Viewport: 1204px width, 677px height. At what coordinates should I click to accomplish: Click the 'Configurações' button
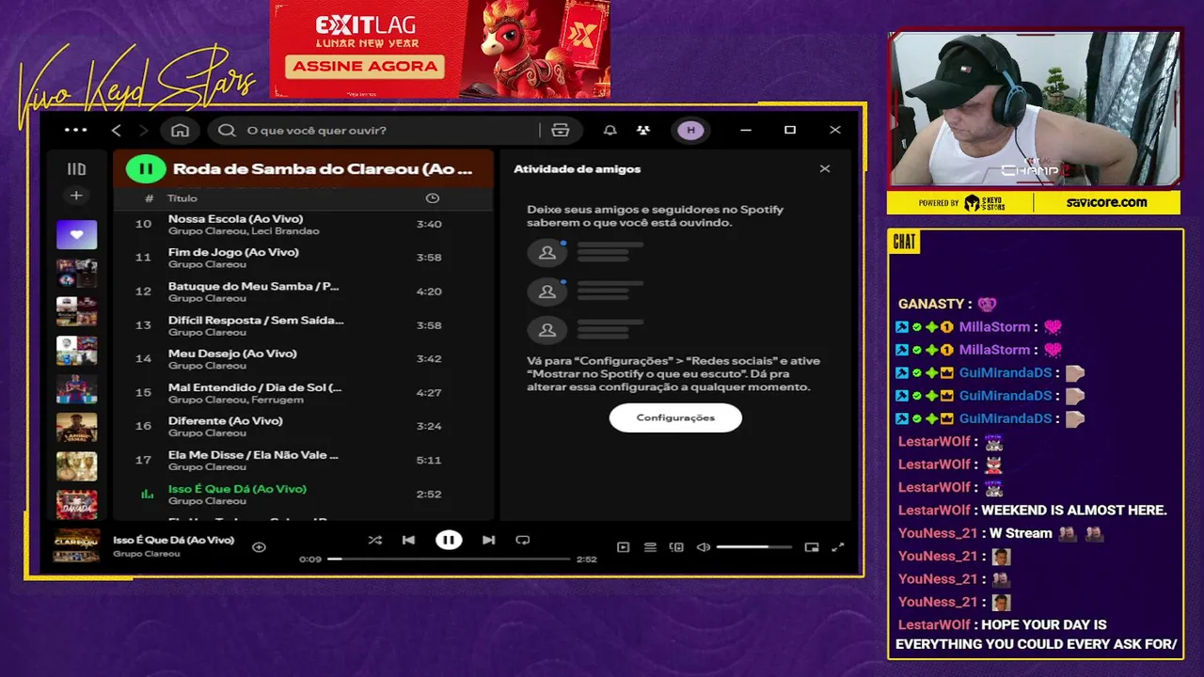coord(675,417)
